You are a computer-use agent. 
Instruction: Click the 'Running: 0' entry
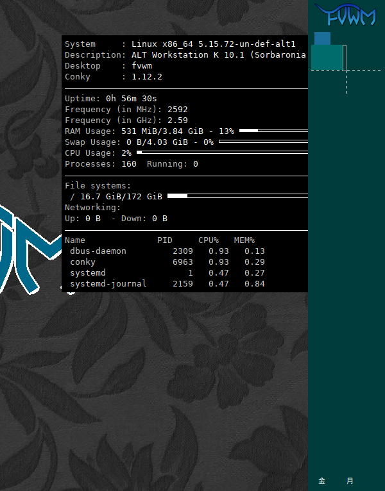(x=173, y=164)
